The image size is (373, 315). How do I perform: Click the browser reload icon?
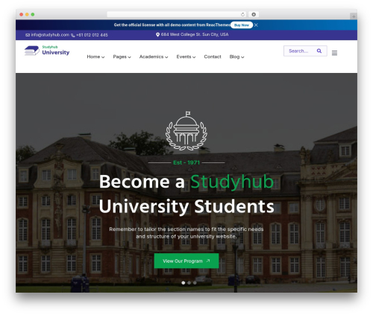pos(242,14)
